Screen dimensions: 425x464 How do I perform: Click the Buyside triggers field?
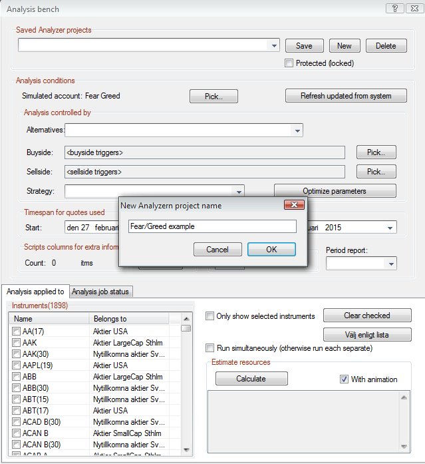pyautogui.click(x=205, y=152)
